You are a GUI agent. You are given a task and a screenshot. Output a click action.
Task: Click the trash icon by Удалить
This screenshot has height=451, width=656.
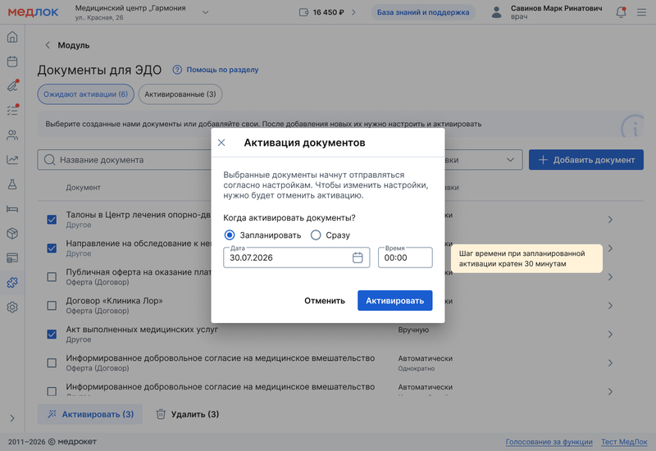(161, 414)
